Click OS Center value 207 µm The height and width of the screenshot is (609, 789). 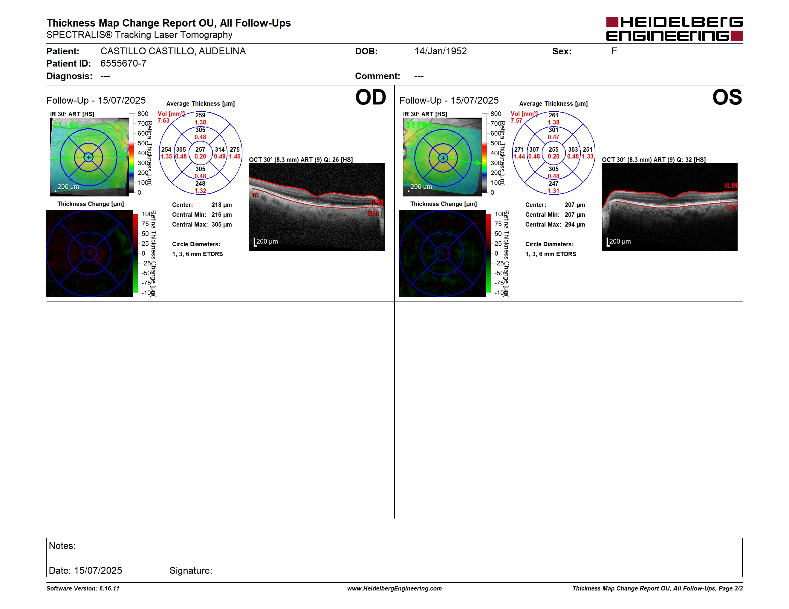coord(575,204)
